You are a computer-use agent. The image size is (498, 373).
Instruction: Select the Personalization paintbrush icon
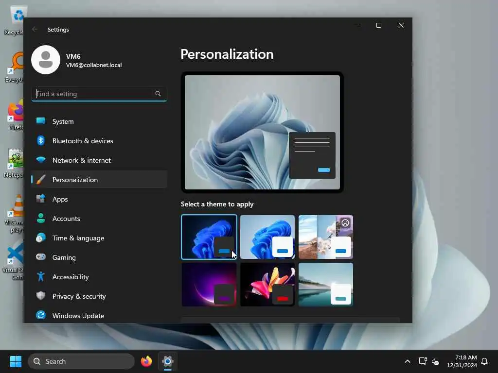[41, 180]
